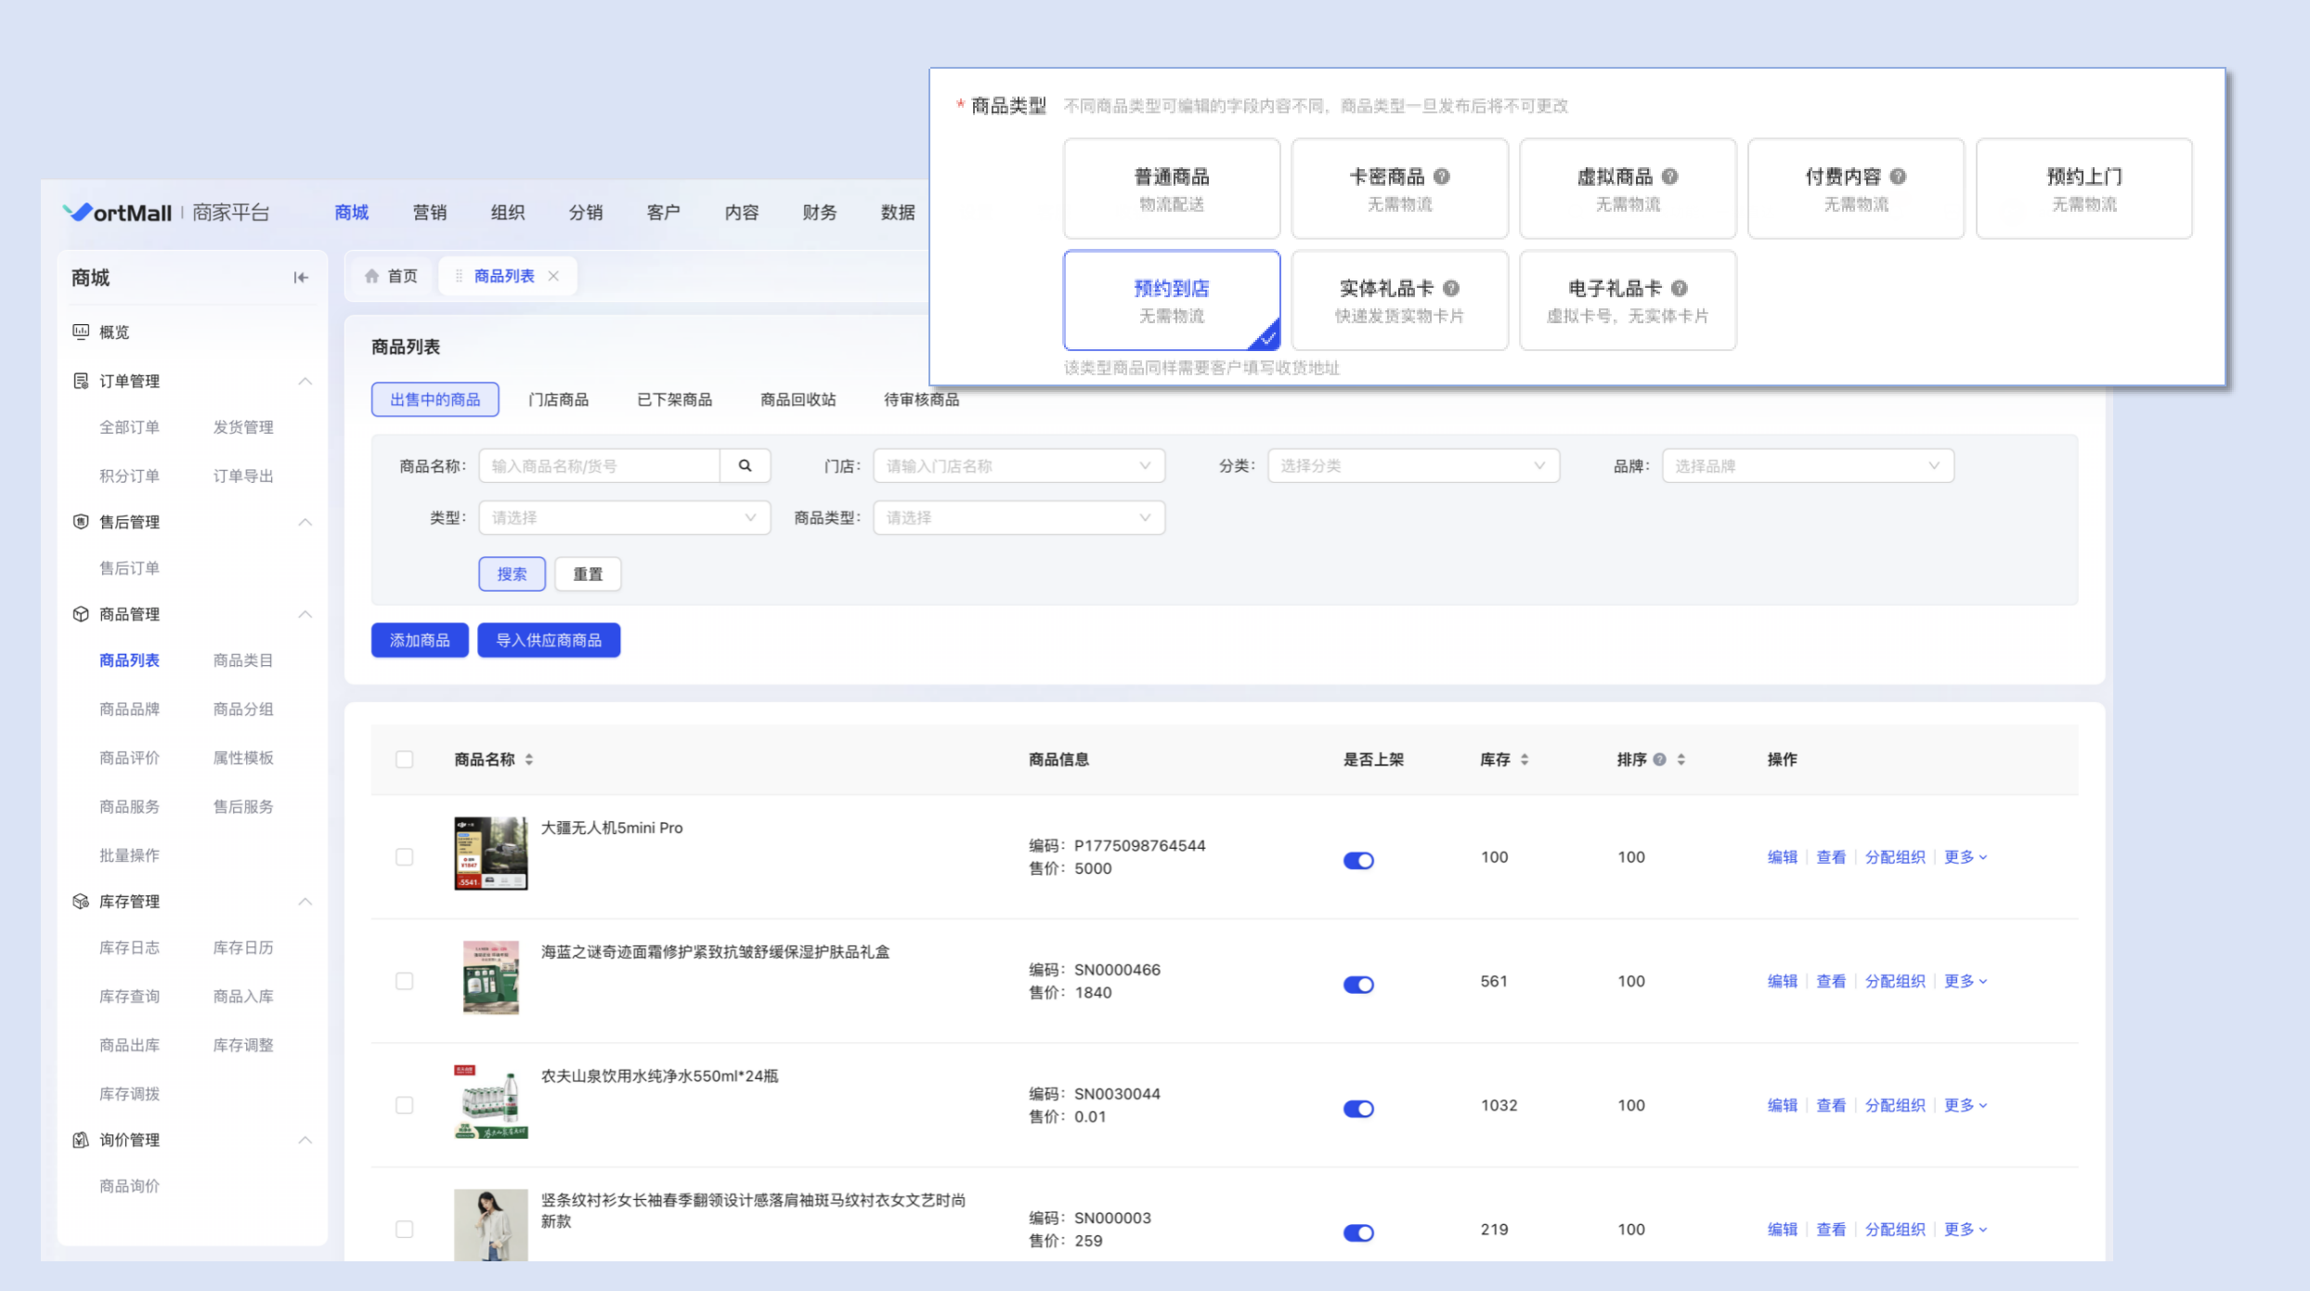Check the box for 农夫山泉饮用水 row

[x=404, y=1105]
